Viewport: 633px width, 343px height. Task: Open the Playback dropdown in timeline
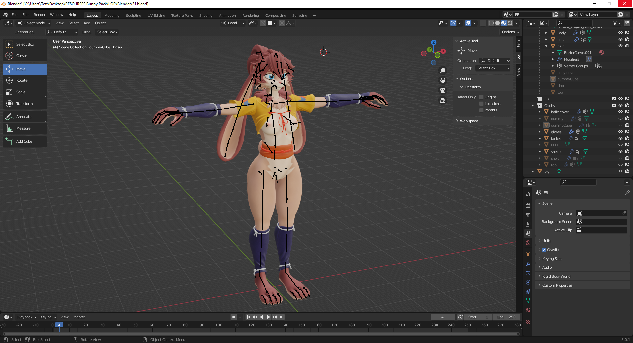(27, 317)
